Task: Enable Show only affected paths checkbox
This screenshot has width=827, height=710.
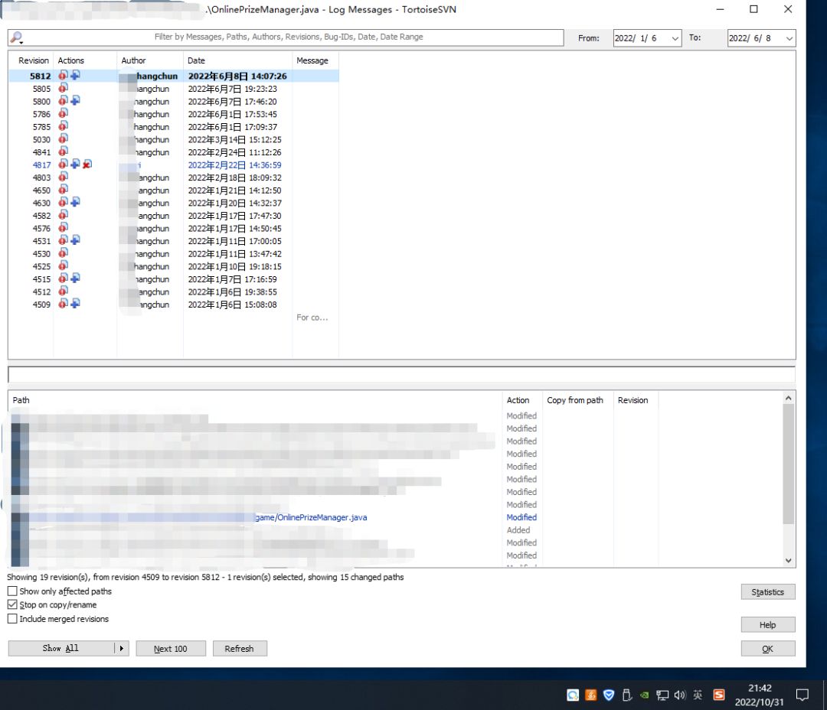Action: coord(12,591)
